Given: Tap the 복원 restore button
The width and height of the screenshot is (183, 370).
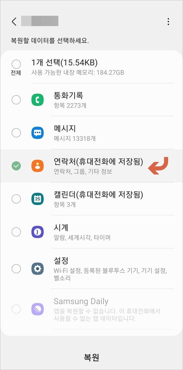Looking at the screenshot, I should point(91,358).
